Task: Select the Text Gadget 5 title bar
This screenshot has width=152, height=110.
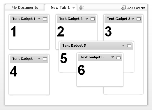Action: pyautogui.click(x=96, y=46)
